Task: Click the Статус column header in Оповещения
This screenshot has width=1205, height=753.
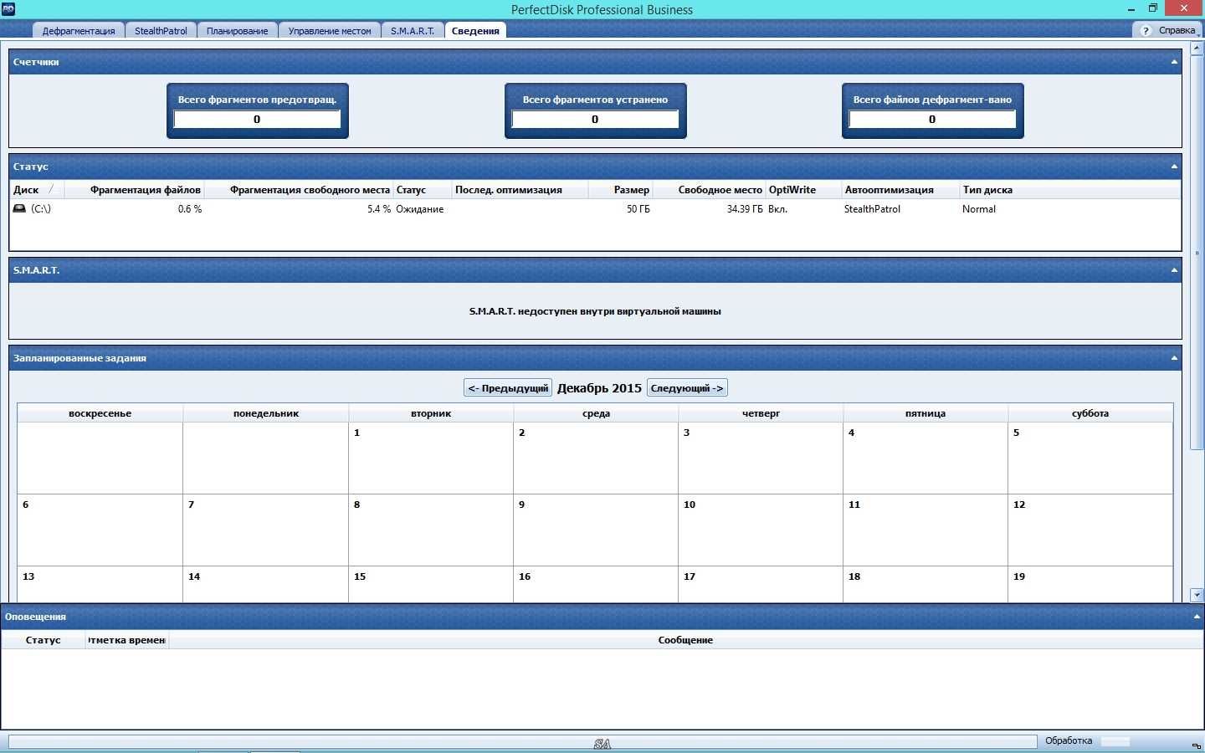Action: (x=44, y=640)
